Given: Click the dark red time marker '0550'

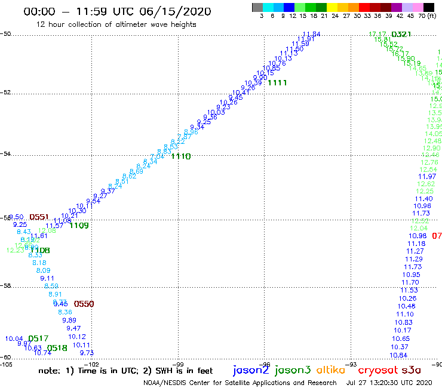Looking at the screenshot, I should [x=84, y=304].
